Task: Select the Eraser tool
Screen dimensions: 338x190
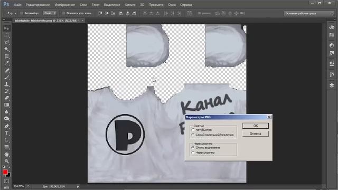Action: [6, 98]
